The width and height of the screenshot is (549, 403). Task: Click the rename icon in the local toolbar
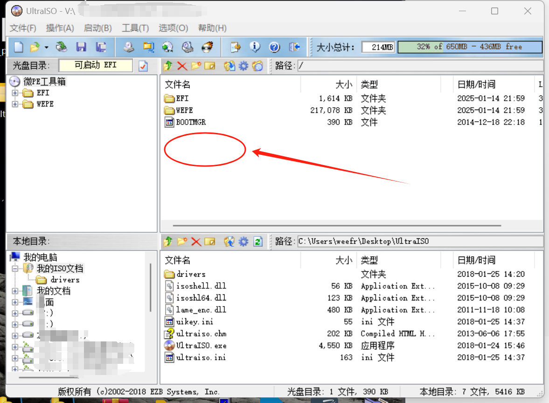(x=210, y=242)
